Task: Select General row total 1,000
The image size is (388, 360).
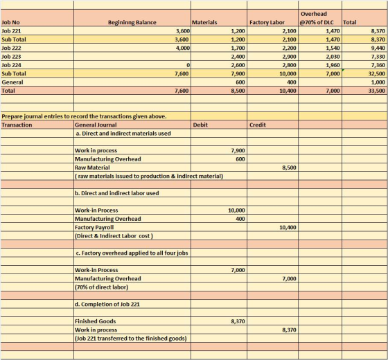Action: [364, 82]
